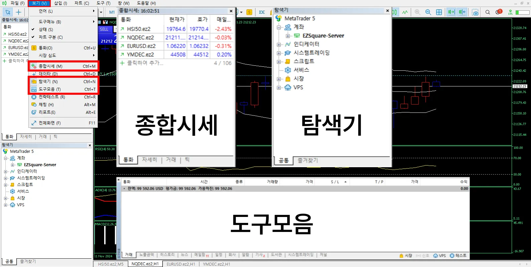Expand 인디케이터 node in docked Navigator
531x267 pixels.
coord(5,172)
